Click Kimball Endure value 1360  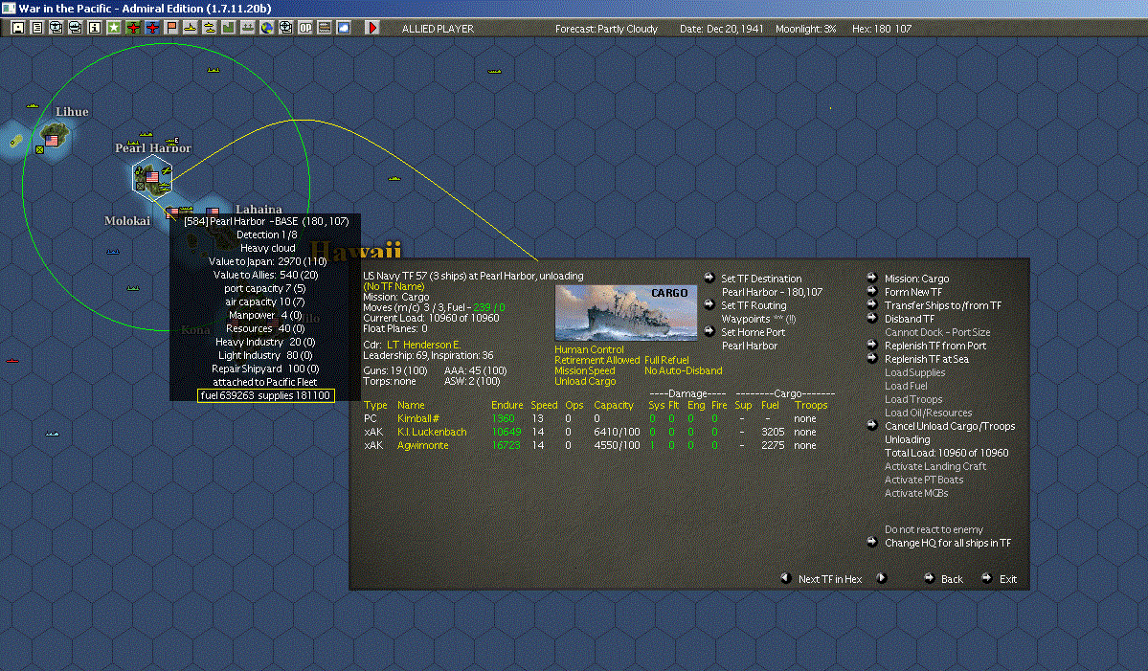pyautogui.click(x=503, y=418)
